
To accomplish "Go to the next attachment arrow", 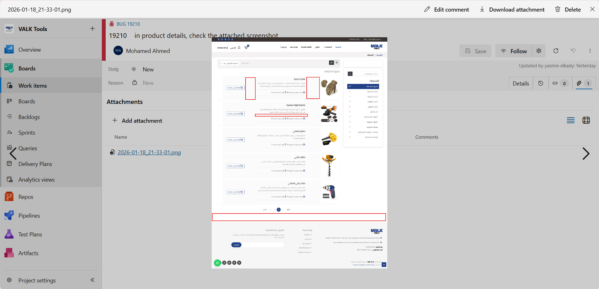I will [586, 154].
